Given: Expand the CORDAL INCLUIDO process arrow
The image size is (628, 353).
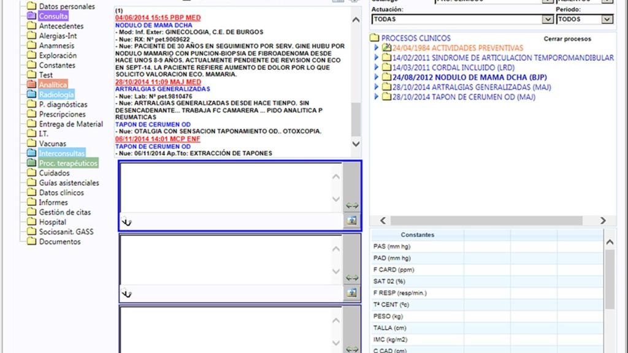Looking at the screenshot, I should pyautogui.click(x=377, y=67).
